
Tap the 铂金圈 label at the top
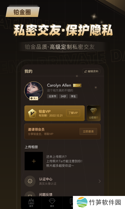click(x=22, y=12)
